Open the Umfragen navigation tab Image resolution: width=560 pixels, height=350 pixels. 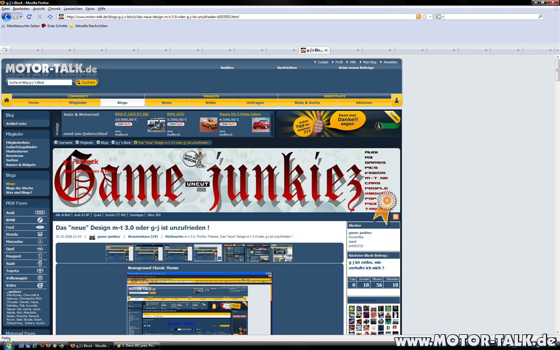[x=256, y=103]
